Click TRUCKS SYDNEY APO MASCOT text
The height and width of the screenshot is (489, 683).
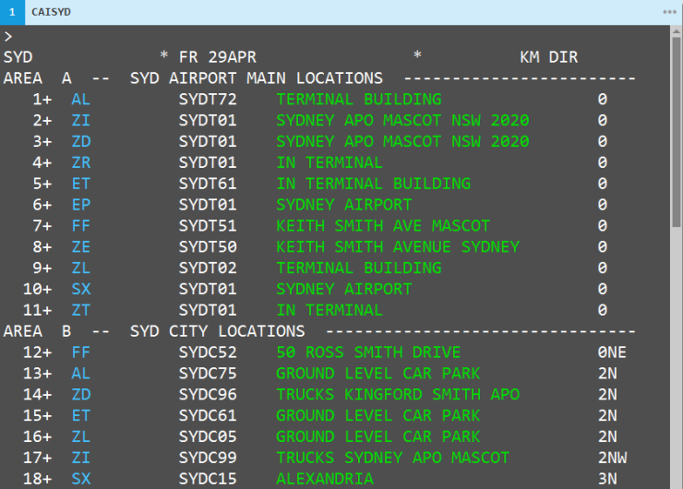point(393,458)
